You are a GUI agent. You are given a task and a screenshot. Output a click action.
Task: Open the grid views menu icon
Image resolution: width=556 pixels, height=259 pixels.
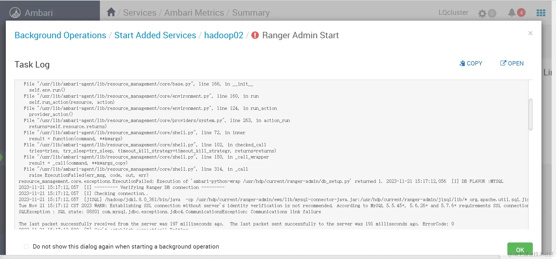[x=541, y=13]
